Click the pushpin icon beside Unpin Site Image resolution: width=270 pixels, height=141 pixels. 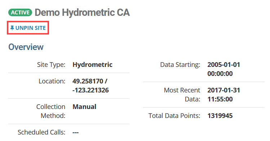(x=12, y=28)
